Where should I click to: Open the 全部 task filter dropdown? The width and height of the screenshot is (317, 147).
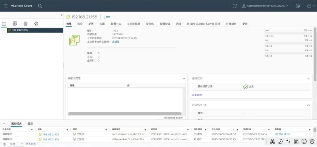(x=16, y=144)
